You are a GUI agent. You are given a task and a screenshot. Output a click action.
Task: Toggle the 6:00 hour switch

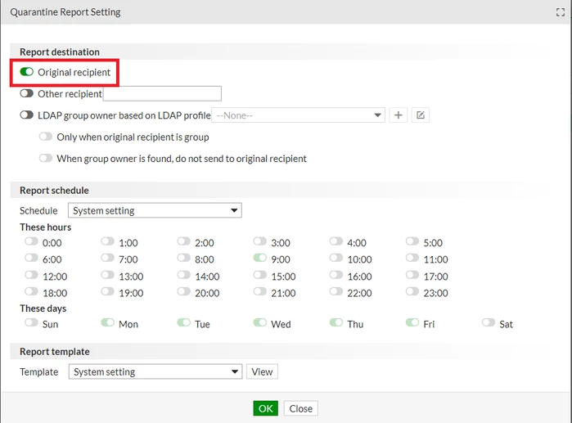[31, 258]
